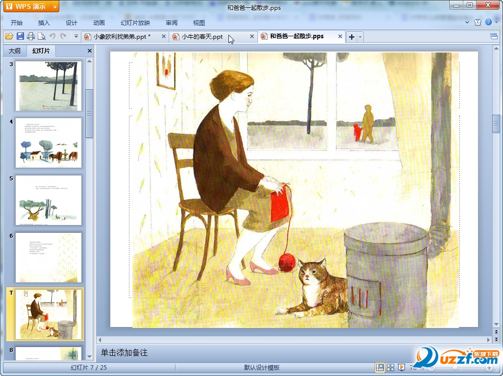Collapse the ribbon with the chevron arrow

coord(467,22)
